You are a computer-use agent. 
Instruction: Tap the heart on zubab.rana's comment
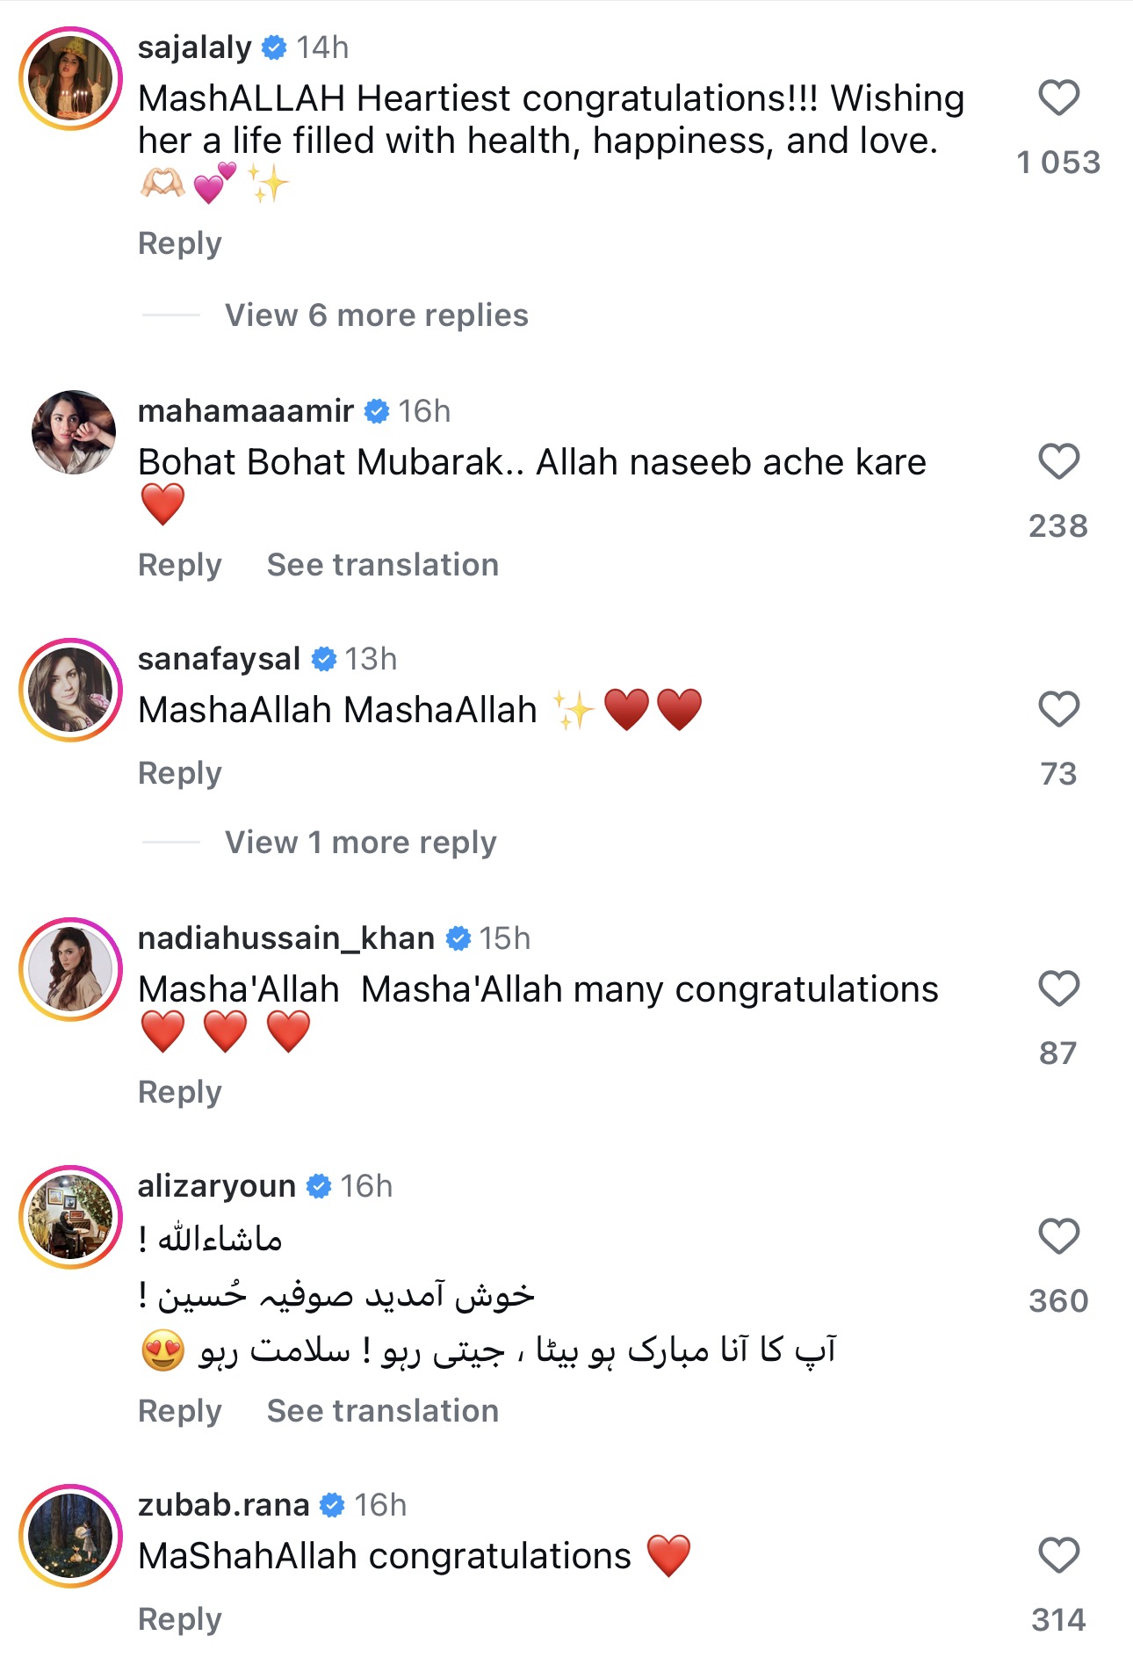[1058, 1555]
